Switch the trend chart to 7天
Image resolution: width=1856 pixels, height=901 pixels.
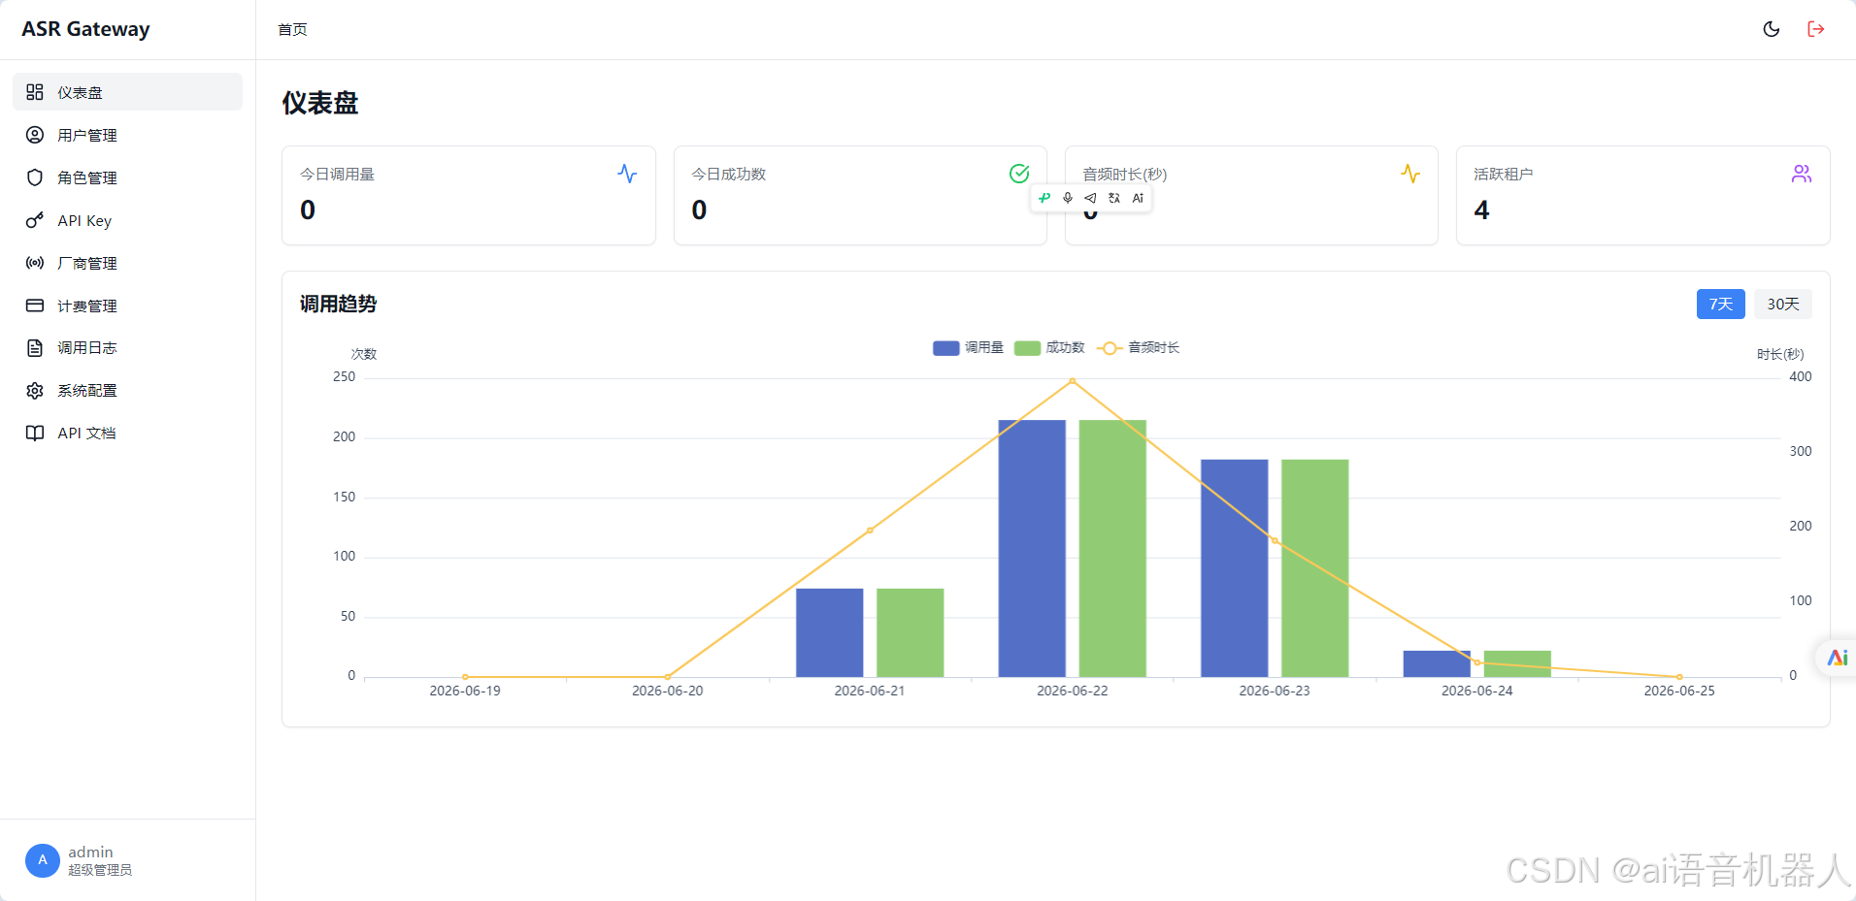[x=1721, y=304]
